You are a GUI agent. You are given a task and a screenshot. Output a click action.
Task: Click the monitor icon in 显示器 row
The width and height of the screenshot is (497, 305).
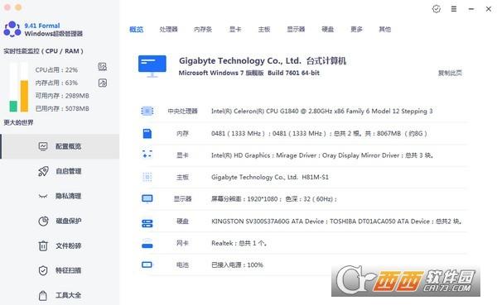[147, 199]
